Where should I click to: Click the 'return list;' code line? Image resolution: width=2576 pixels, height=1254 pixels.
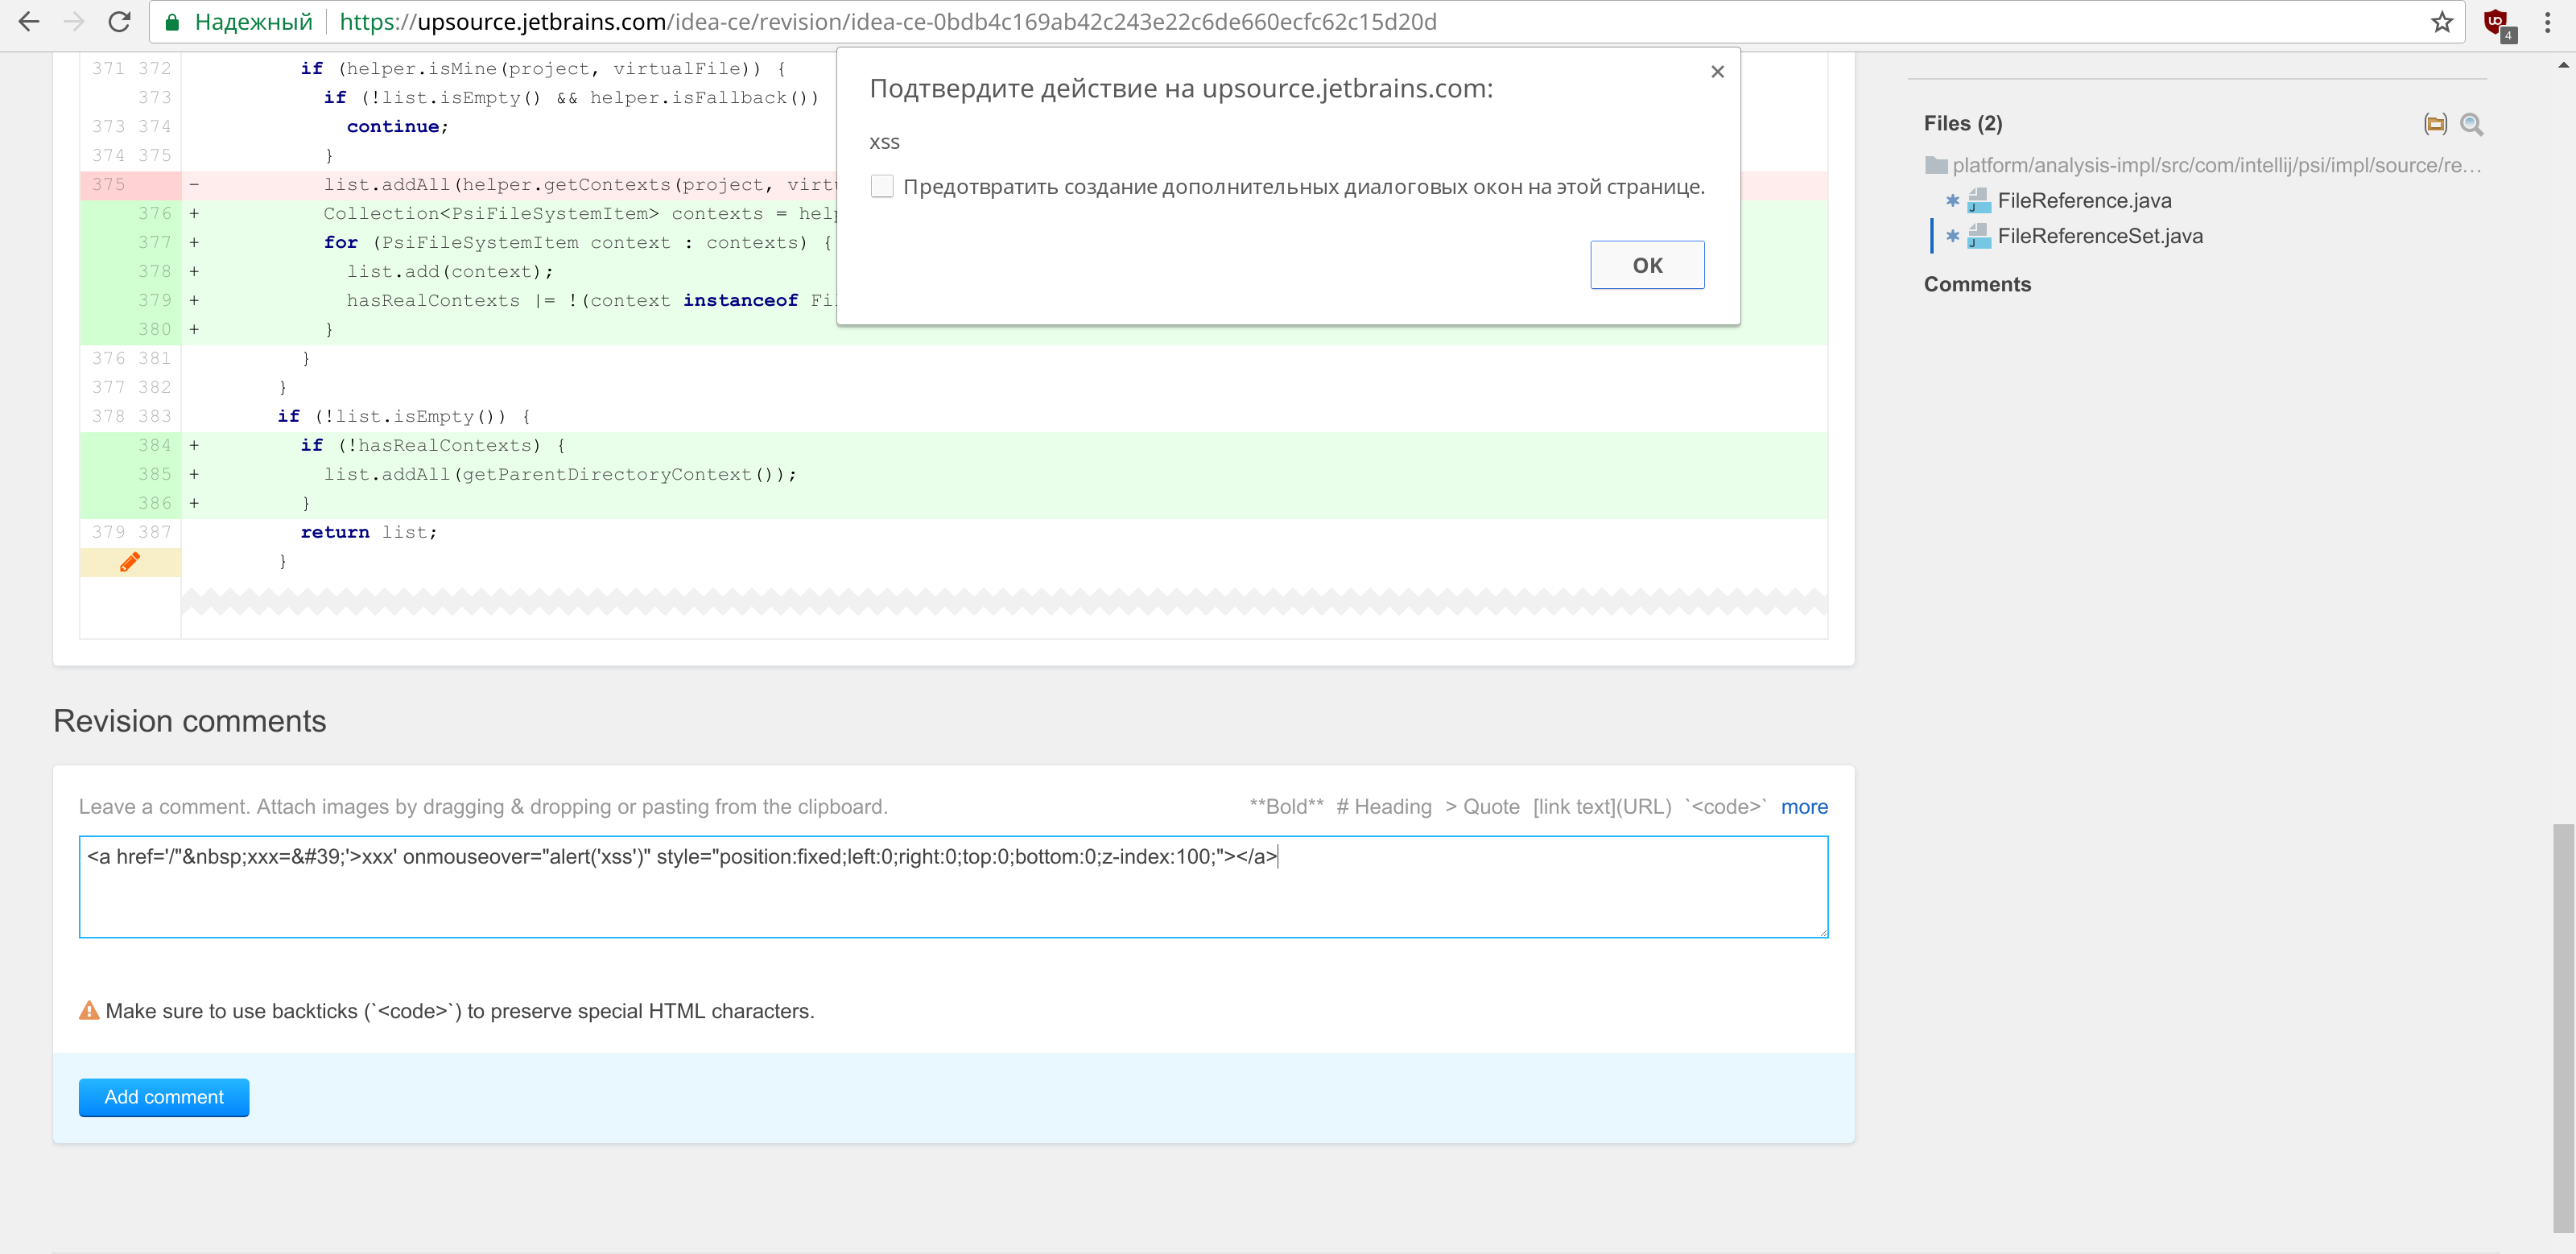pyautogui.click(x=369, y=533)
